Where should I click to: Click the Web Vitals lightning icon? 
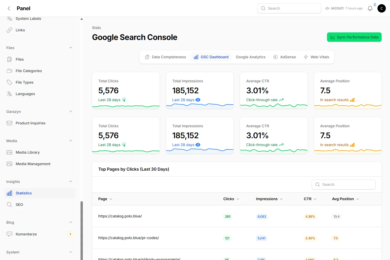306,57
